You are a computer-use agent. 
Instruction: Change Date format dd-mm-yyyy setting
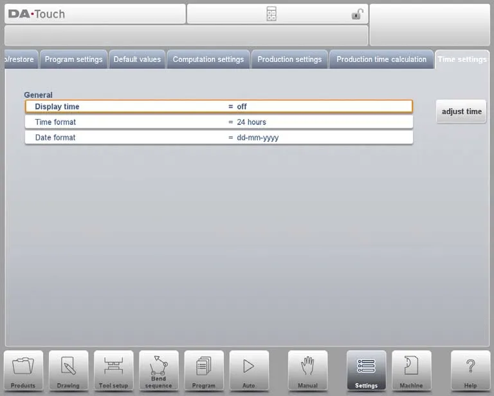[219, 137]
